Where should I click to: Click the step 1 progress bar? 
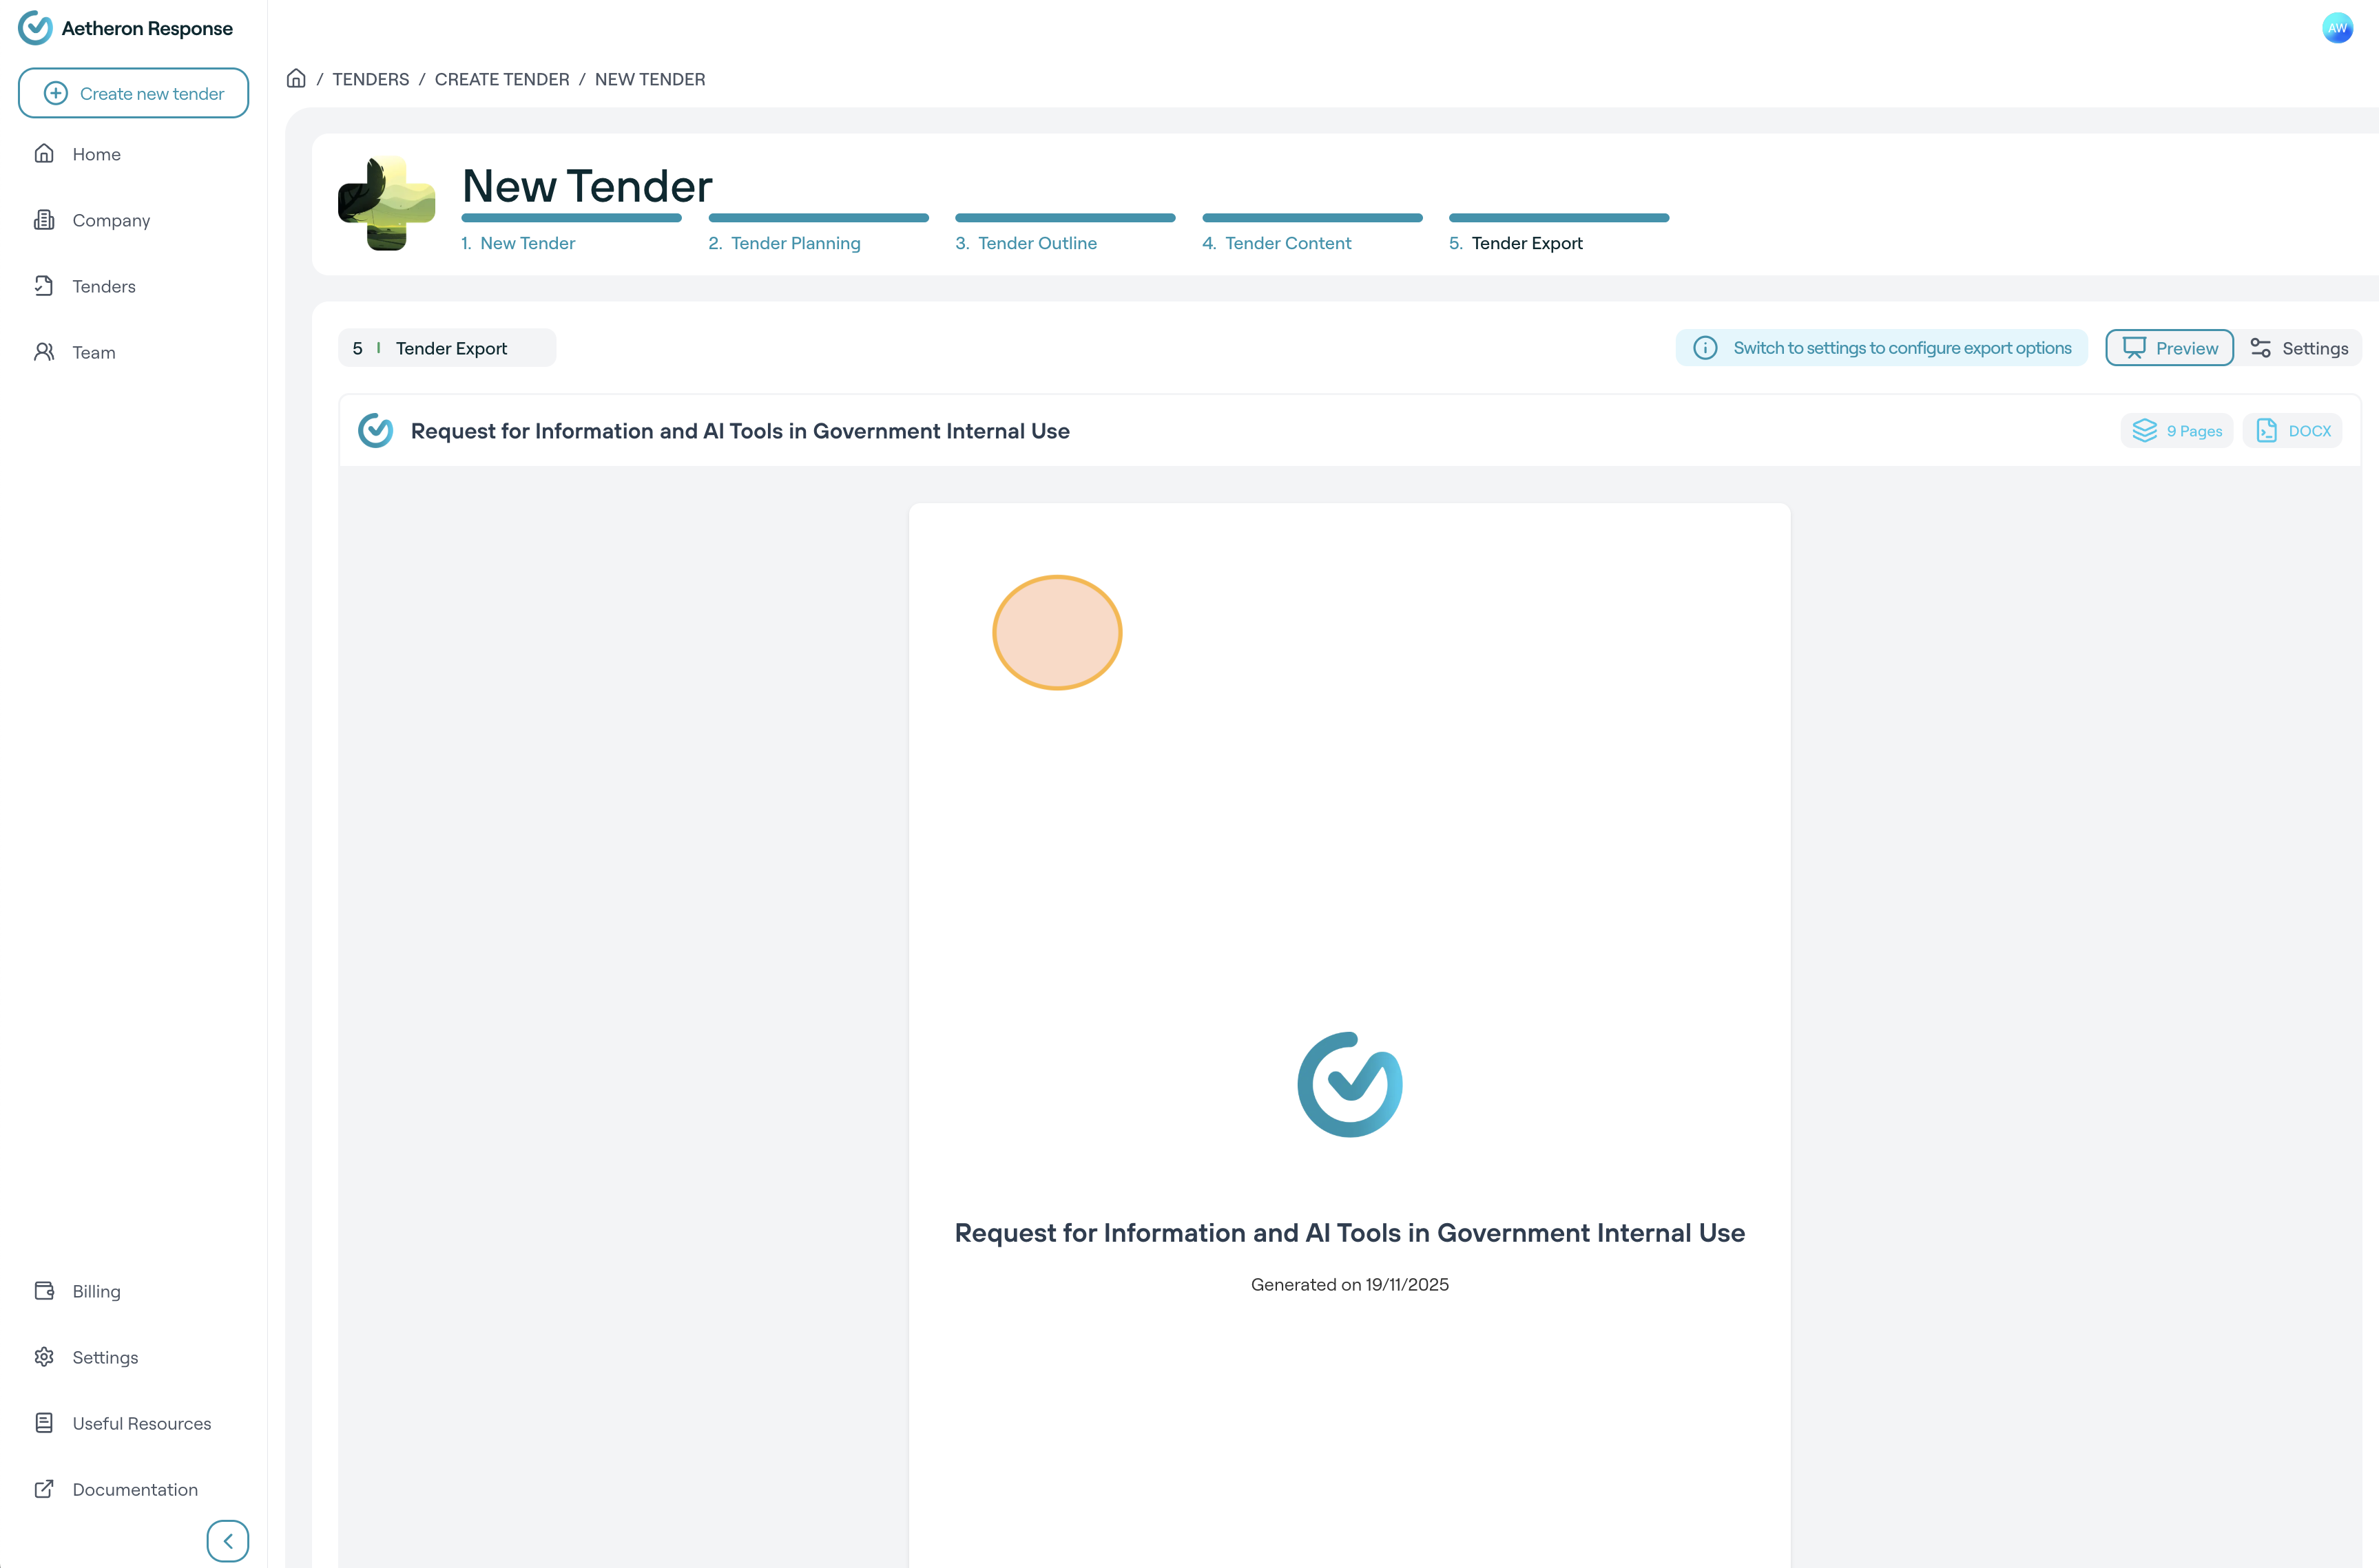571,218
